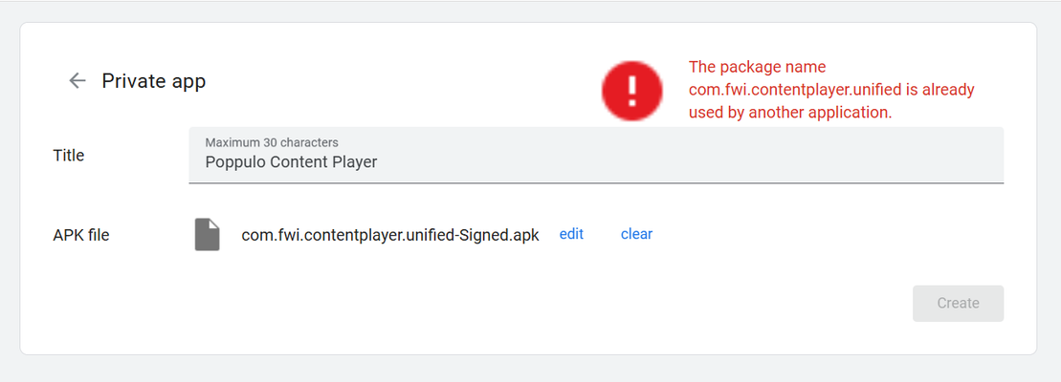Click the 'edit' link beside the APK file
The image size is (1061, 382).
[x=571, y=234]
